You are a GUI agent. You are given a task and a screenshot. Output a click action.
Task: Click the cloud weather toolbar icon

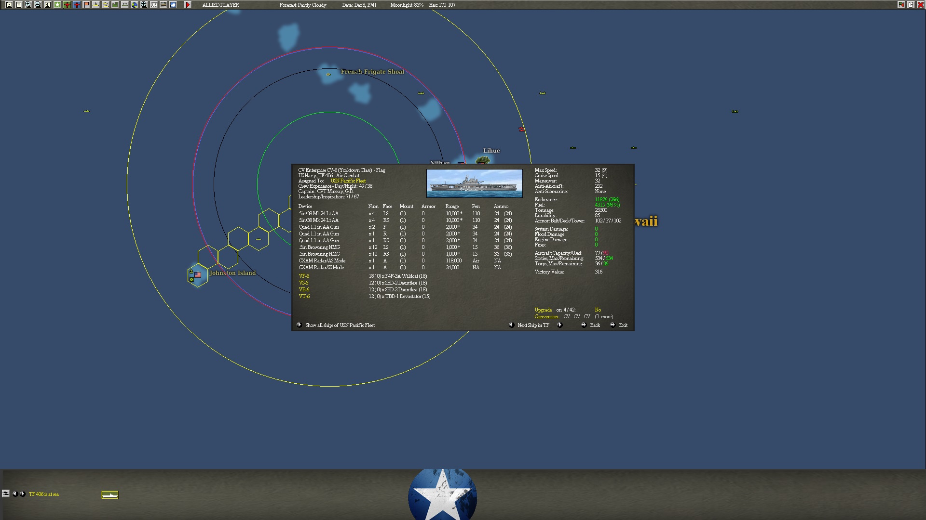173,5
